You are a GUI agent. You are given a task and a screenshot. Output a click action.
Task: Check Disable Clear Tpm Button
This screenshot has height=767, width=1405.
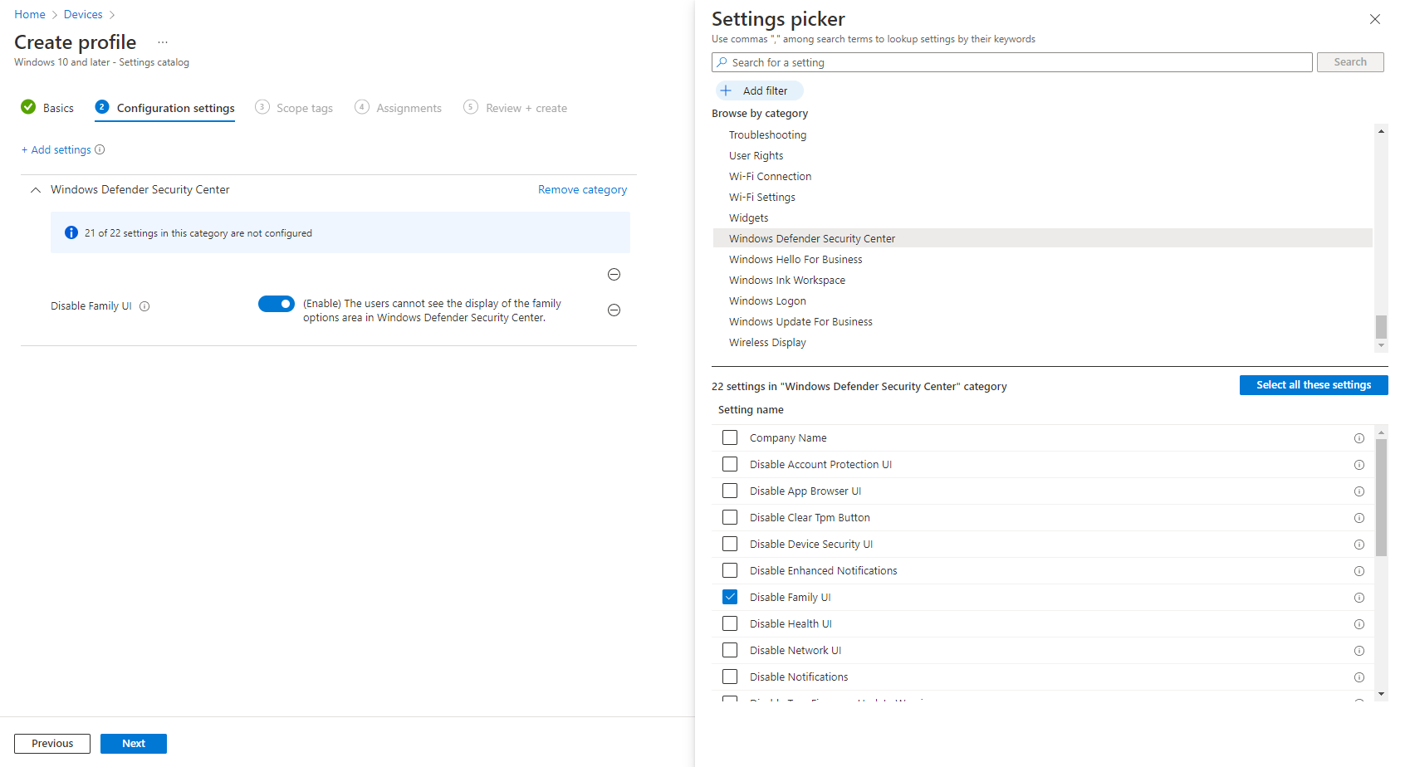[730, 517]
